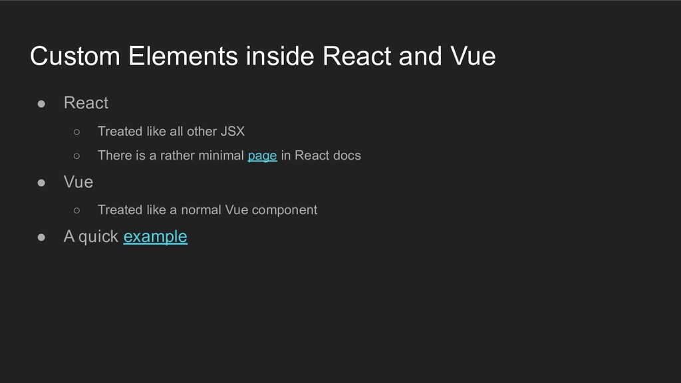681x383 pixels.
Task: Click the slide title "Custom Elements inside React and Vue"
Action: click(263, 56)
